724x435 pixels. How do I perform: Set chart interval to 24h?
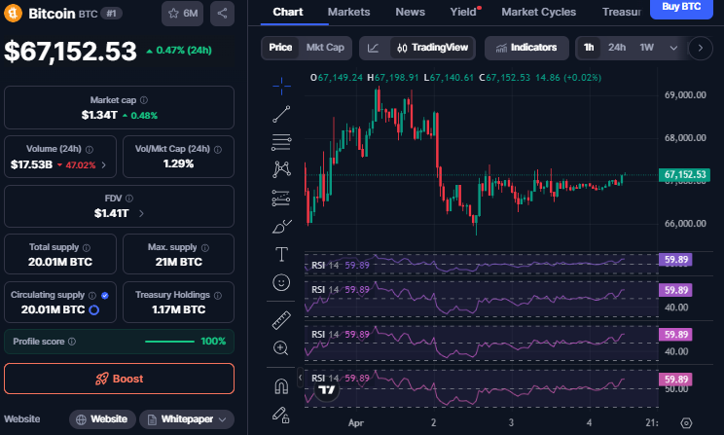(617, 48)
